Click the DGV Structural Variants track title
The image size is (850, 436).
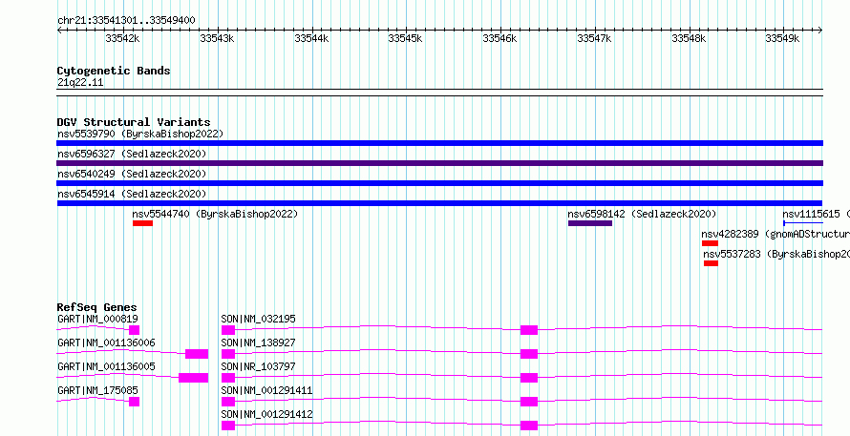(134, 122)
